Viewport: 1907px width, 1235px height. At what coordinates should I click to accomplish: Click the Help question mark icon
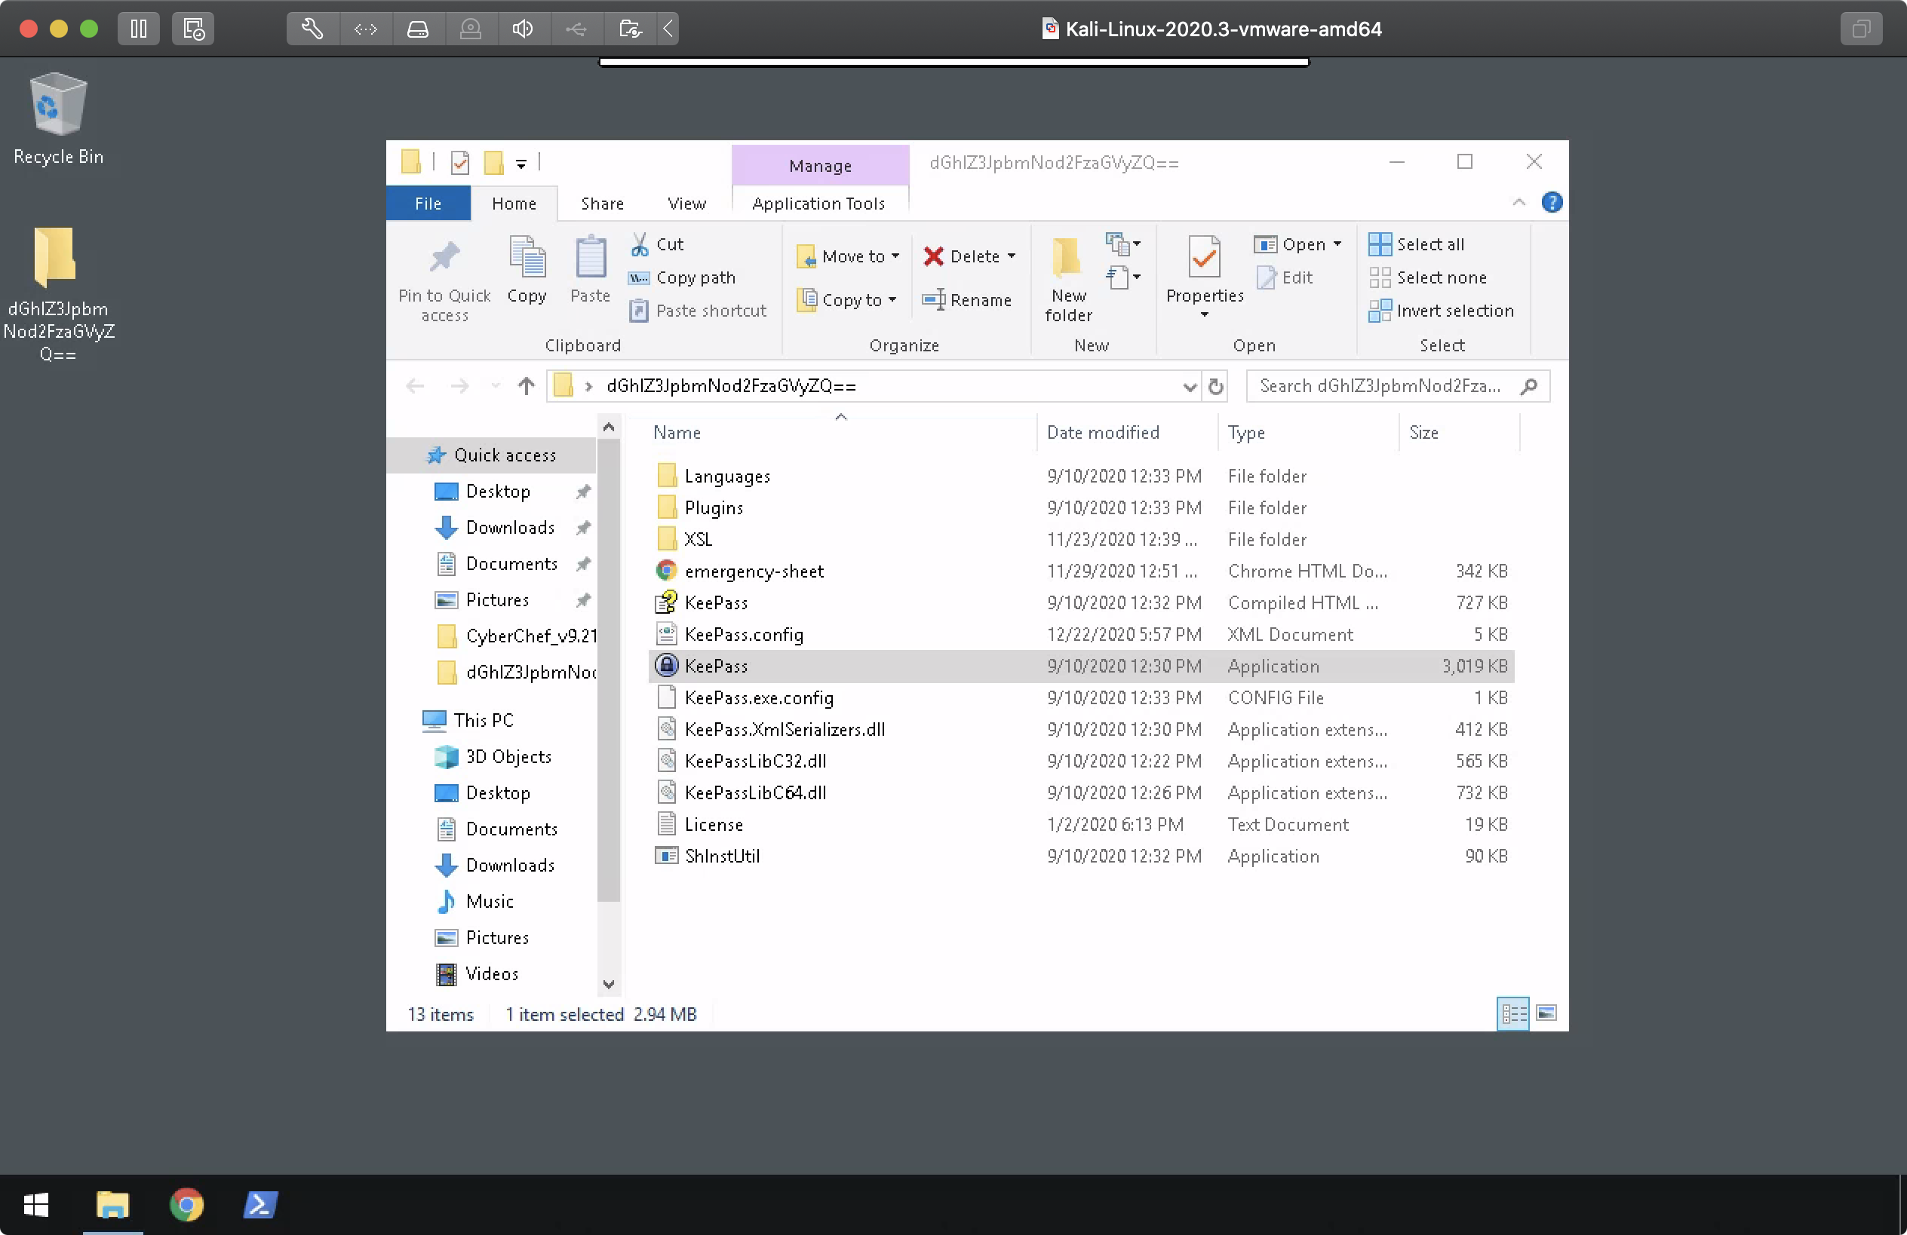tap(1551, 203)
